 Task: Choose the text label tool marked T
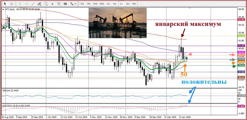pyautogui.click(x=59, y=4)
